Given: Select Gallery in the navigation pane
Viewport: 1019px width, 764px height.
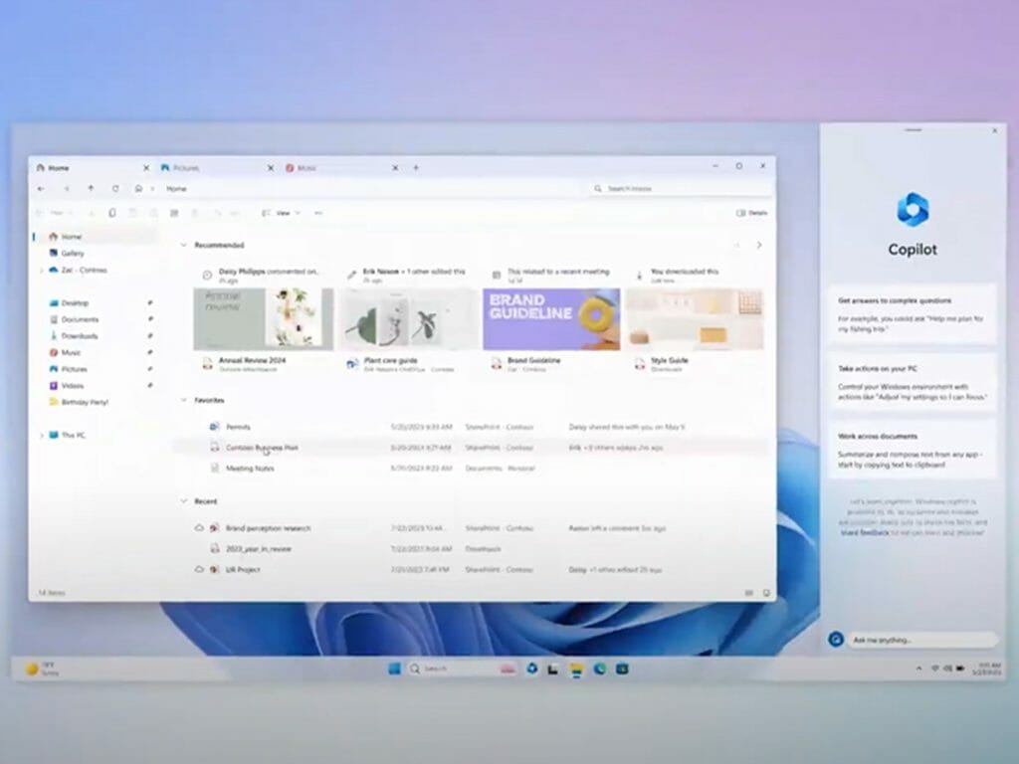Looking at the screenshot, I should pos(73,254).
